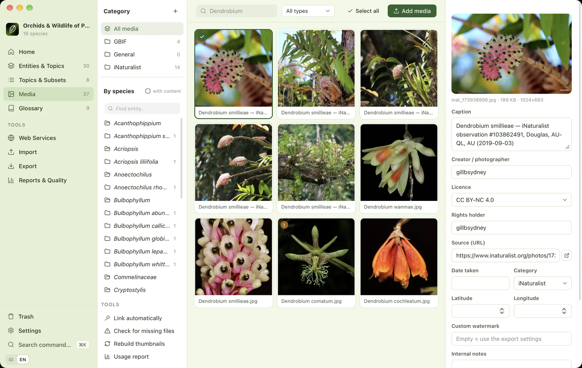Screen dimensions: 582x368
Task: Open the Usage report
Action: (142, 357)
